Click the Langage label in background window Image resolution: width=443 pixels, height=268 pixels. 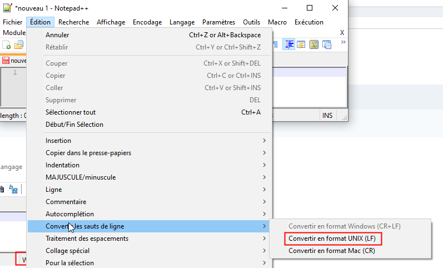pyautogui.click(x=11, y=167)
